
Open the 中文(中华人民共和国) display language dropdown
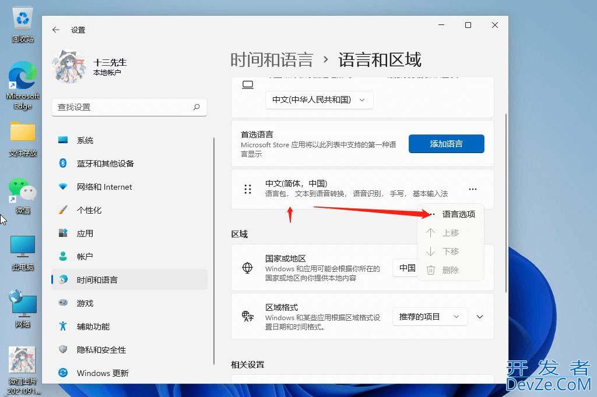click(x=319, y=100)
